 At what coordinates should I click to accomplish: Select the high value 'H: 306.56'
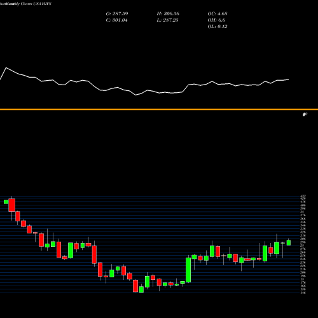[x=168, y=13]
